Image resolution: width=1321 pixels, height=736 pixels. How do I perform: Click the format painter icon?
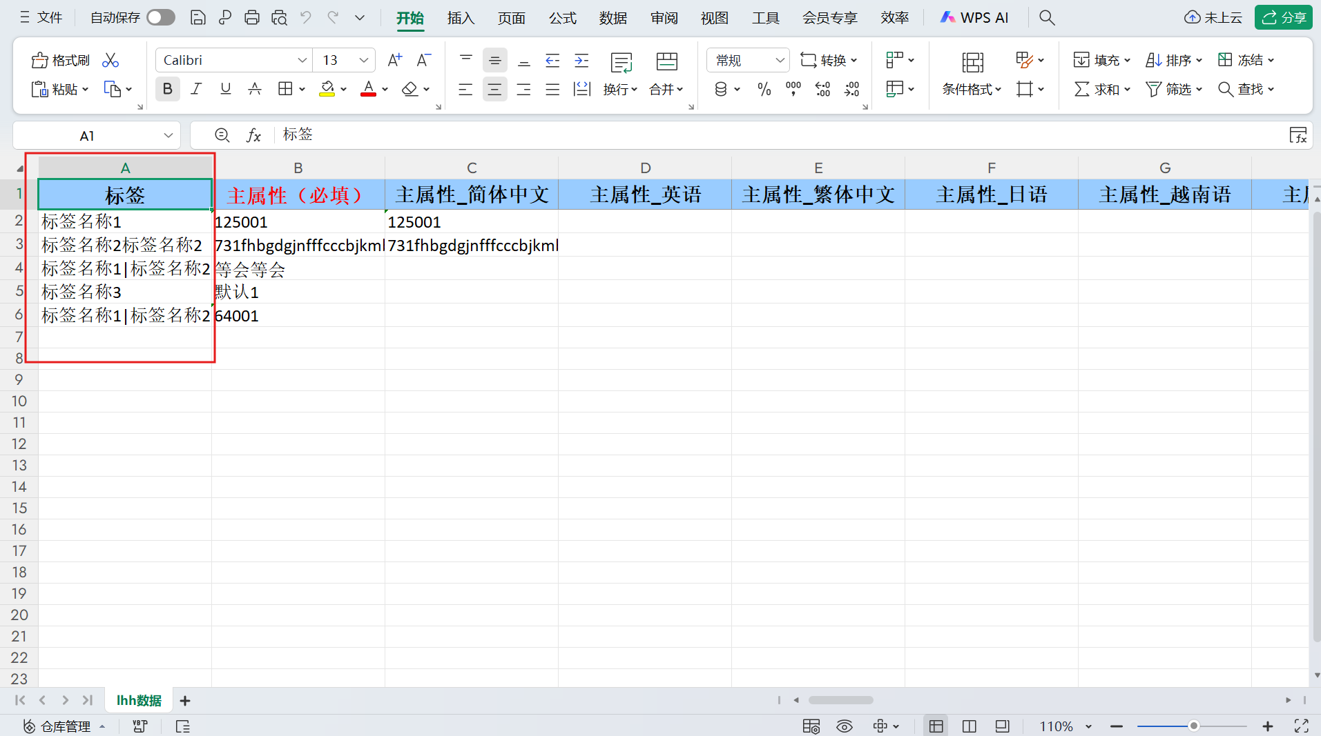[x=60, y=61]
